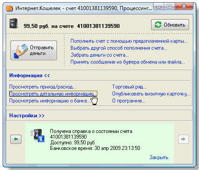Click account number 41001381139590 in header
This screenshot has height=170, width=199.
coord(99,26)
